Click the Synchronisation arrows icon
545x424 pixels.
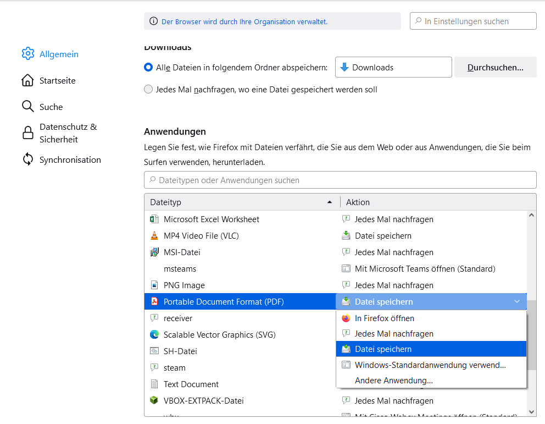[27, 159]
